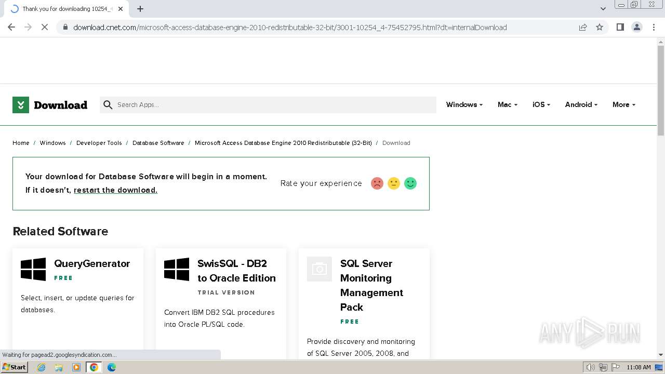Click the 'Related Software' heading
Image resolution: width=665 pixels, height=374 pixels.
click(x=60, y=231)
